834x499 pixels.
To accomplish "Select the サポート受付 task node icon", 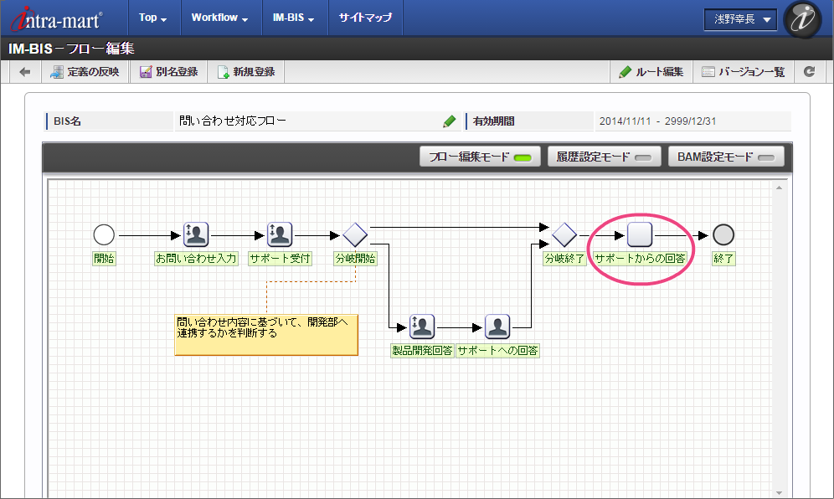I will [280, 234].
